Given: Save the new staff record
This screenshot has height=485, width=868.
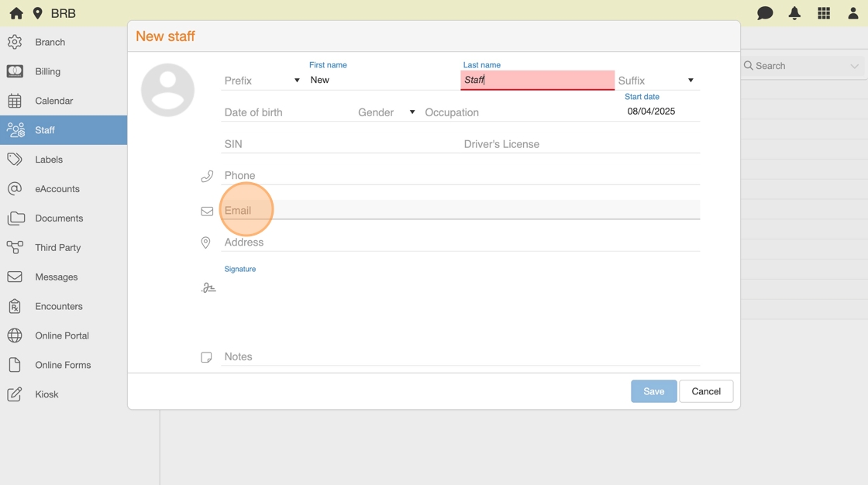Looking at the screenshot, I should point(653,391).
